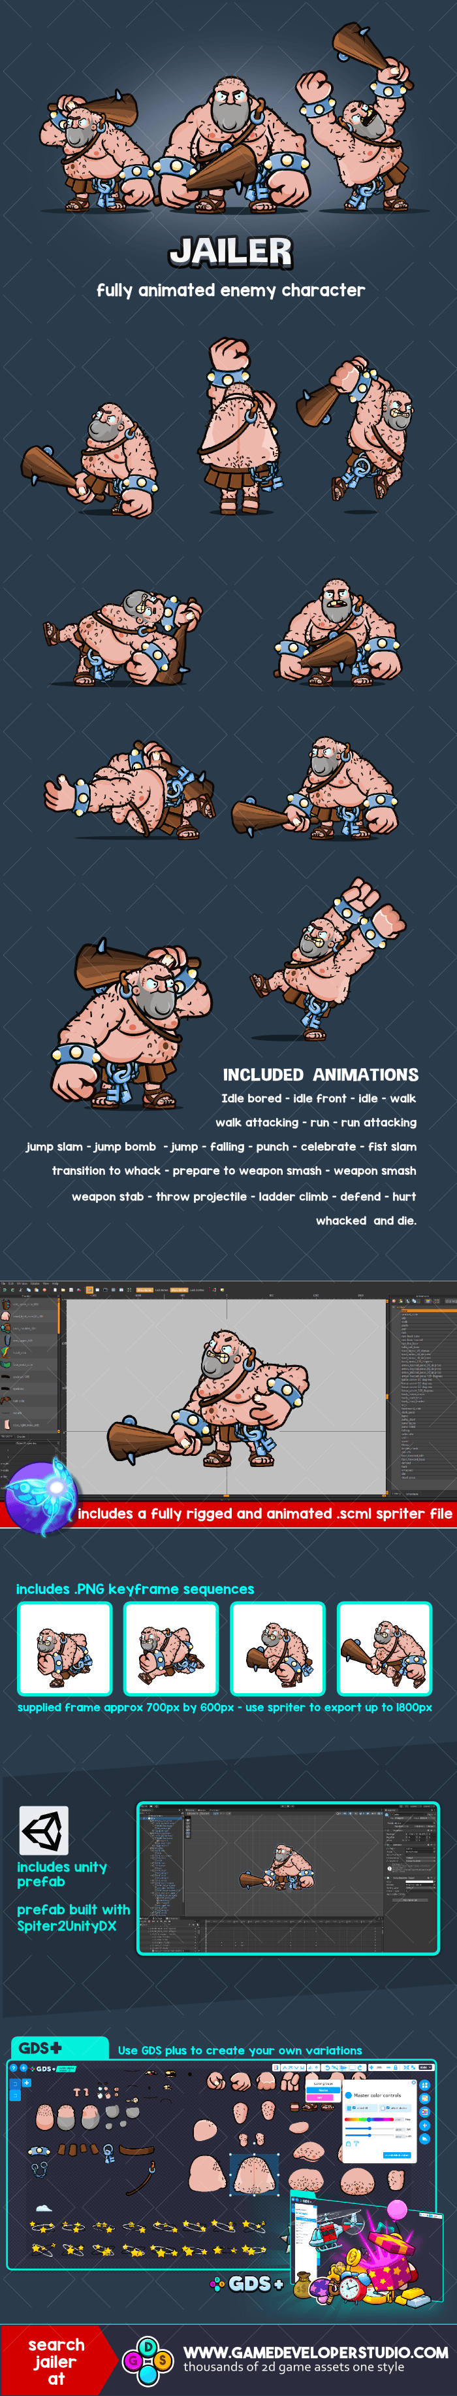Click 'fully animated enemy character' subtitle
The width and height of the screenshot is (457, 2396).
tap(230, 290)
